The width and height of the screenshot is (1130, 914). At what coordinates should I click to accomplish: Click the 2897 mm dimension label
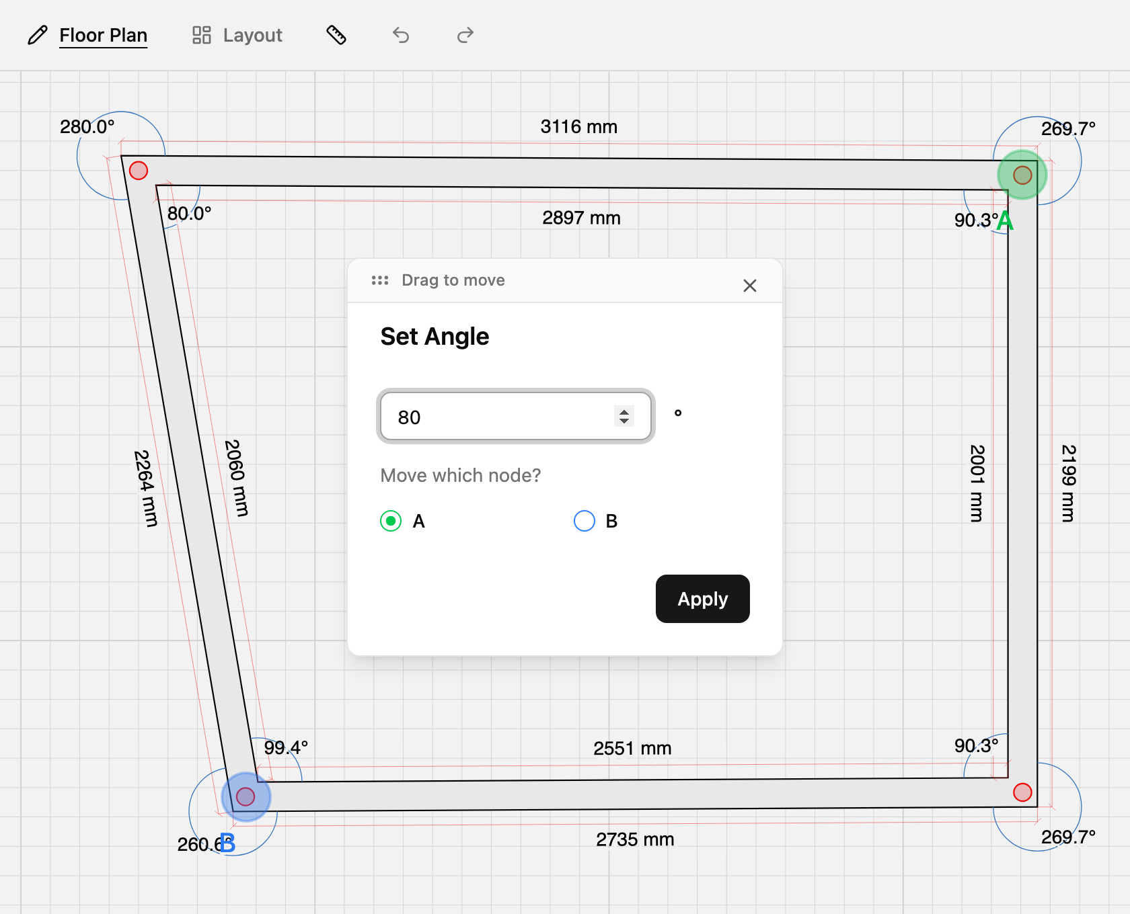point(582,218)
